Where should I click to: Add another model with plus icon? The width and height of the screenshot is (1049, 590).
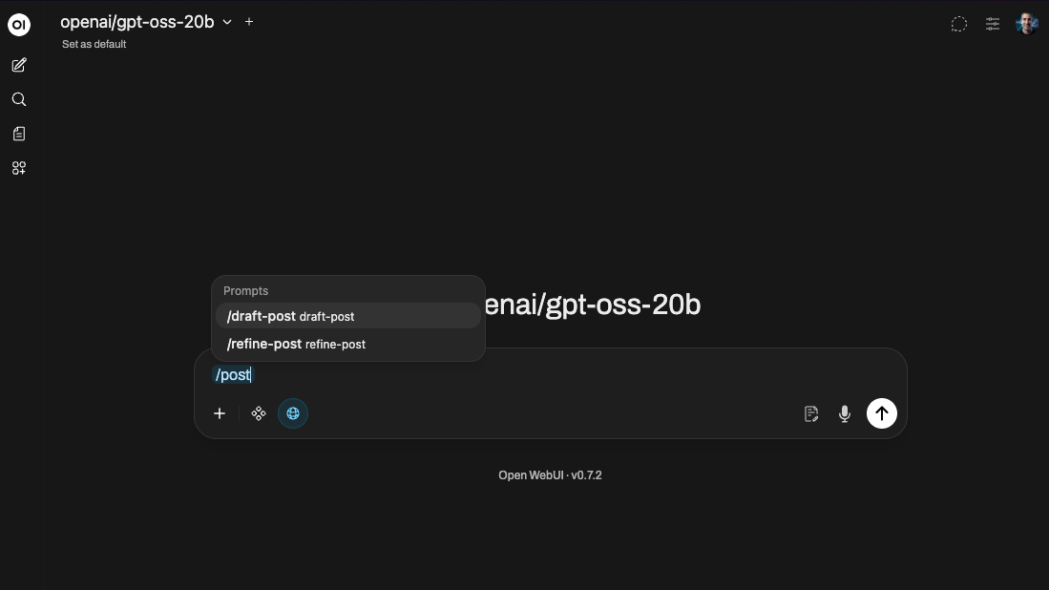tap(249, 22)
